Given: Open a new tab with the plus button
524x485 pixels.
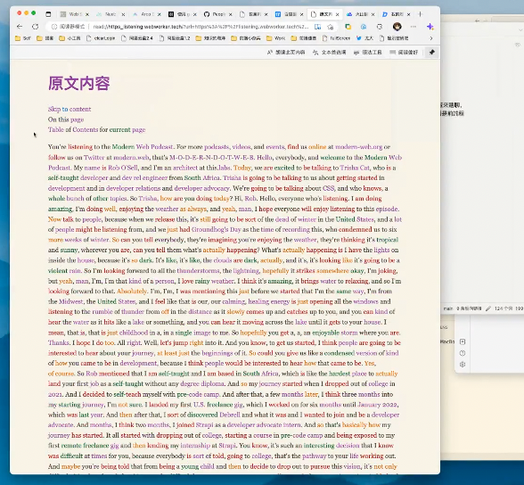Looking at the screenshot, I should (x=421, y=14).
